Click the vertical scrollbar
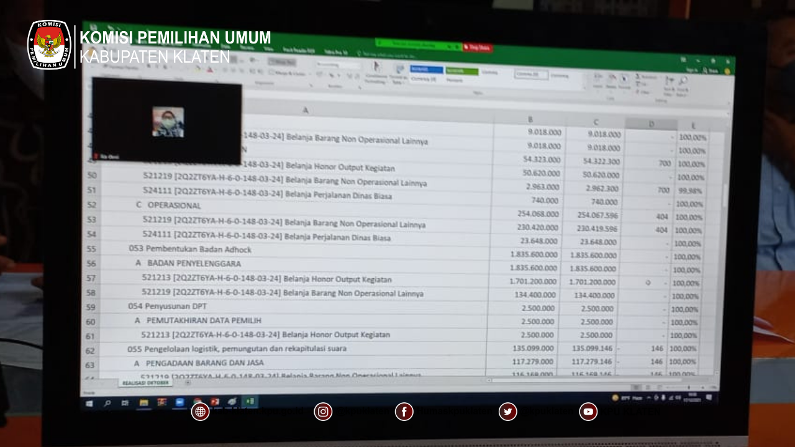The width and height of the screenshot is (795, 447). pyautogui.click(x=725, y=192)
